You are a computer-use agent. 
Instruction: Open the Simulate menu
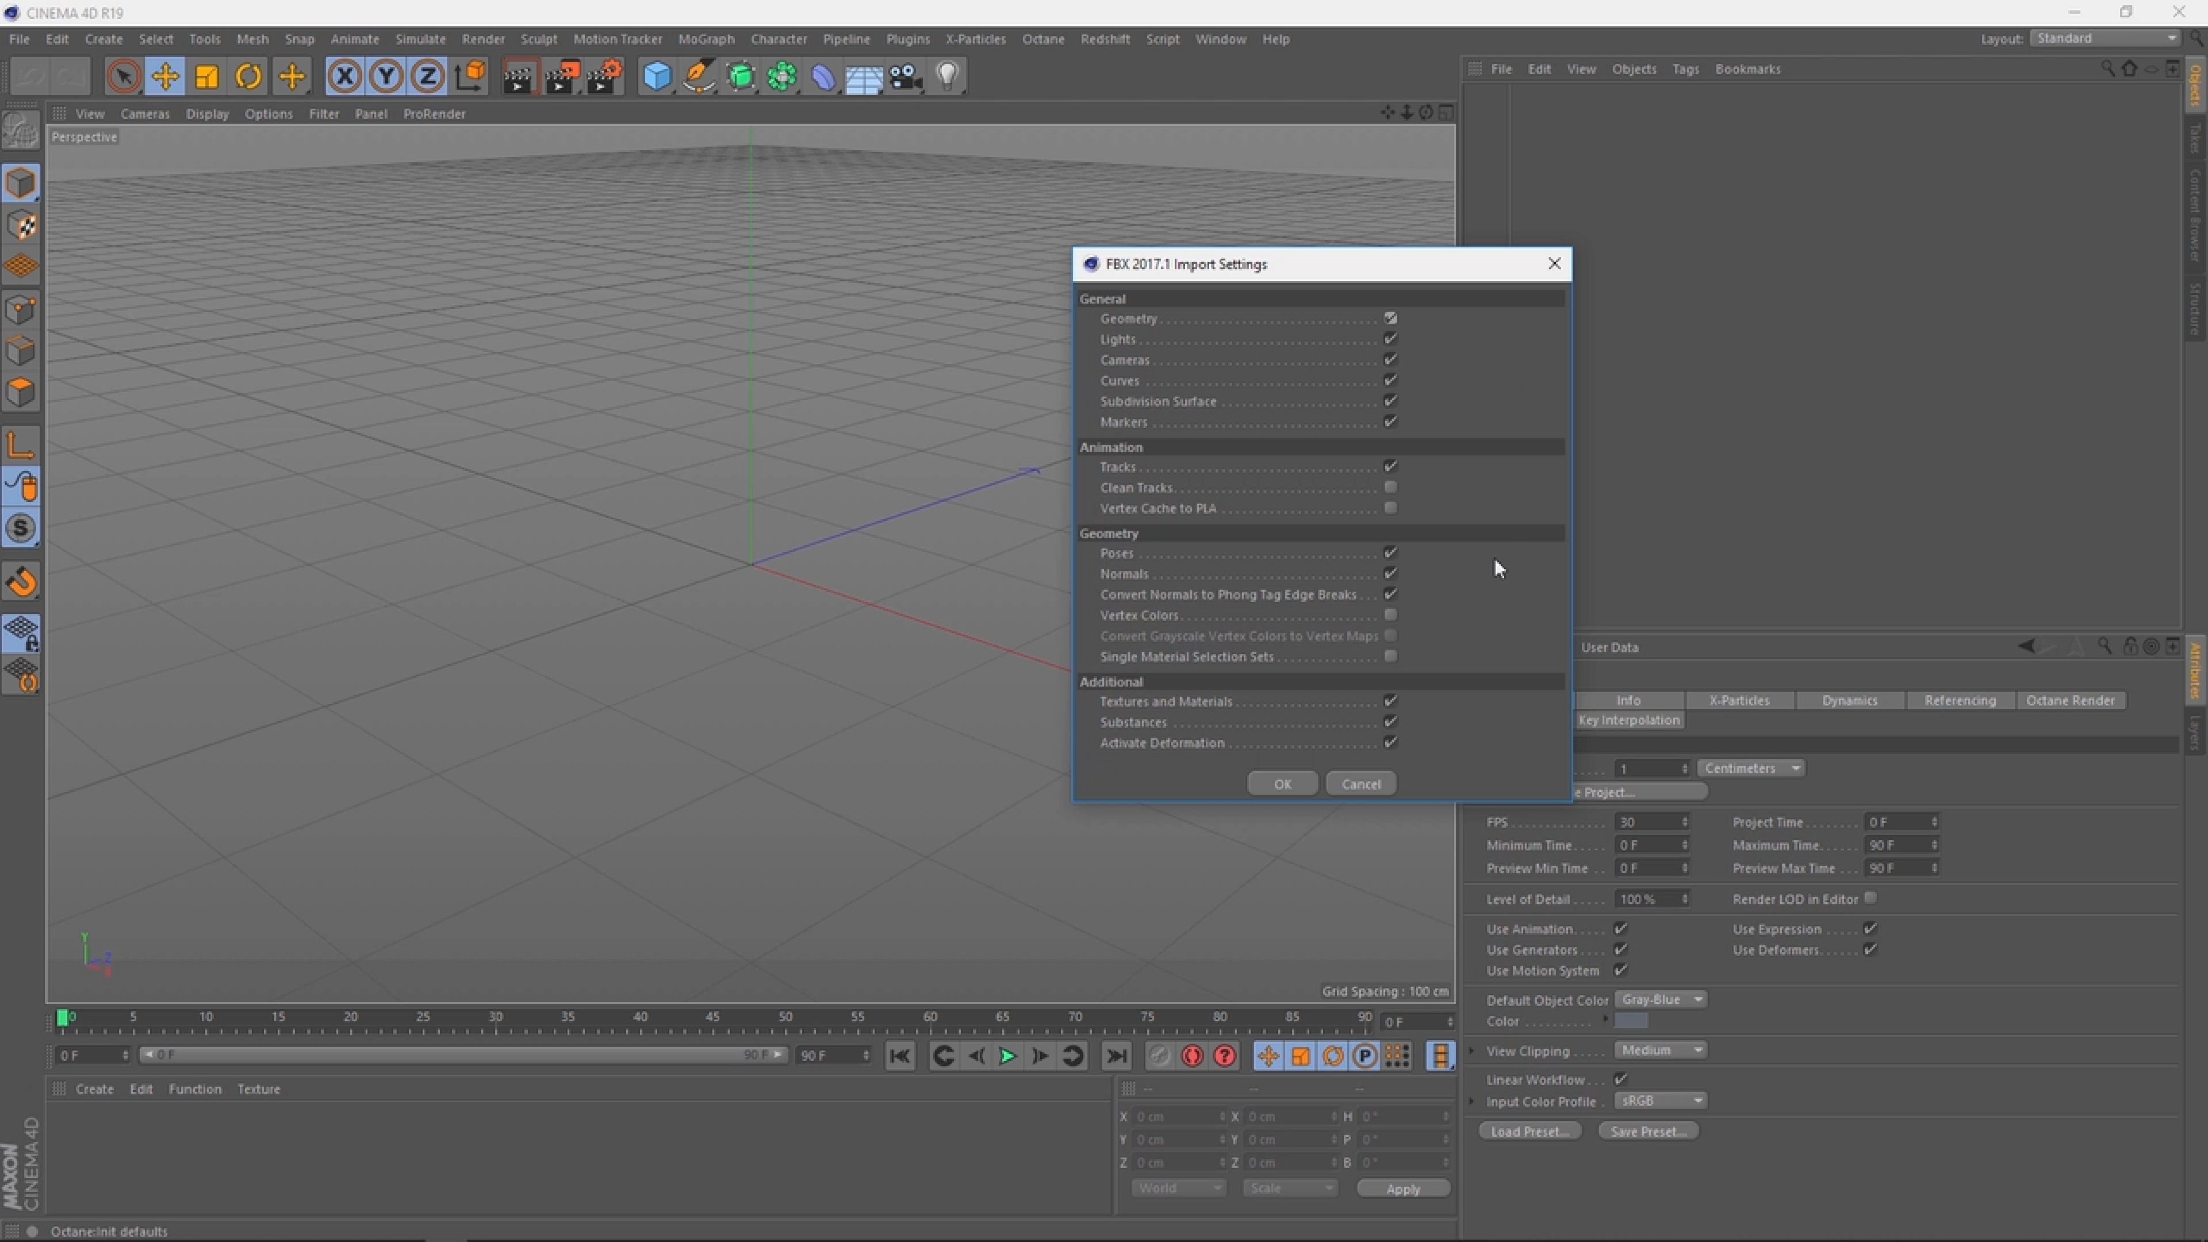point(420,40)
